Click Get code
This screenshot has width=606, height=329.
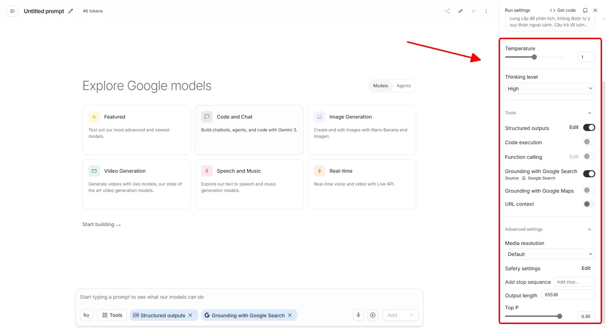[563, 10]
